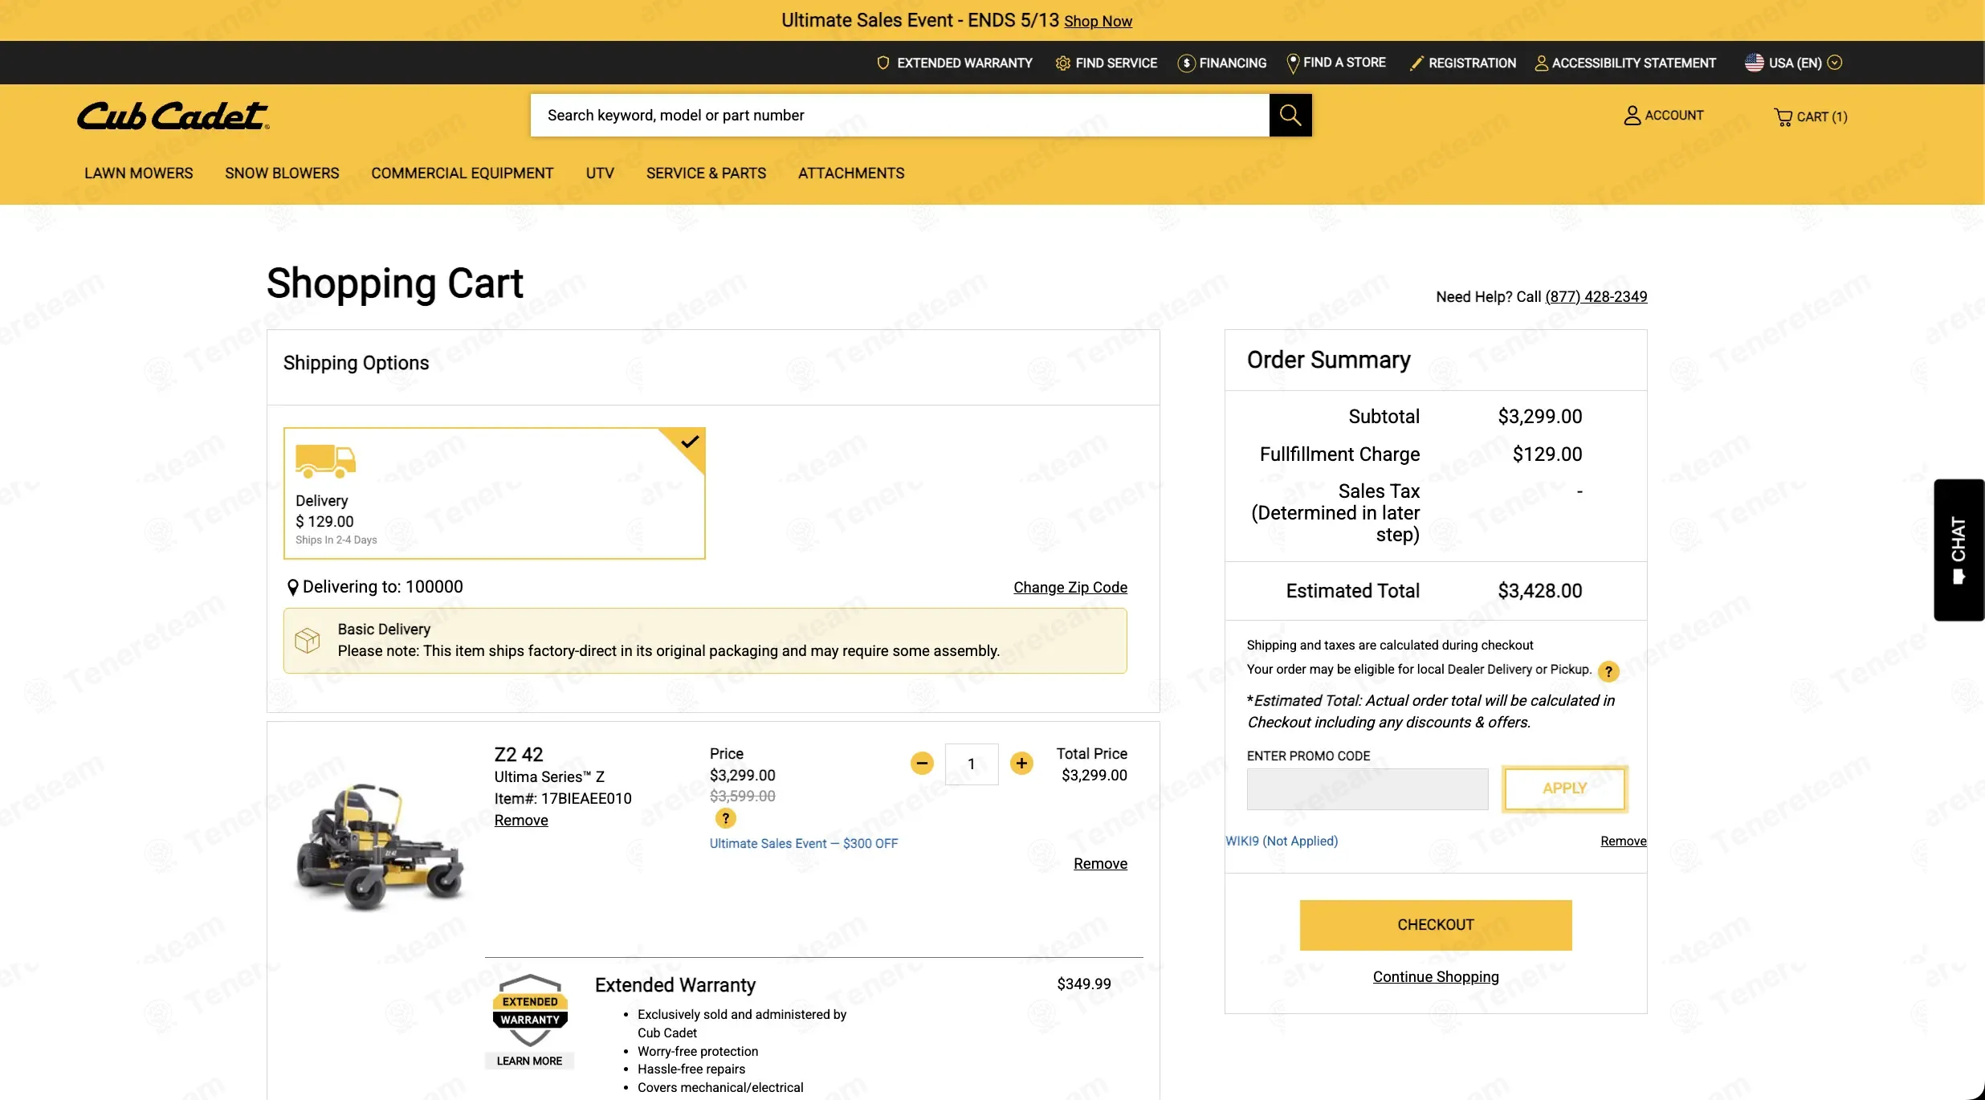The height and width of the screenshot is (1100, 1985).
Task: Focus the promo code input field
Action: coord(1367,788)
